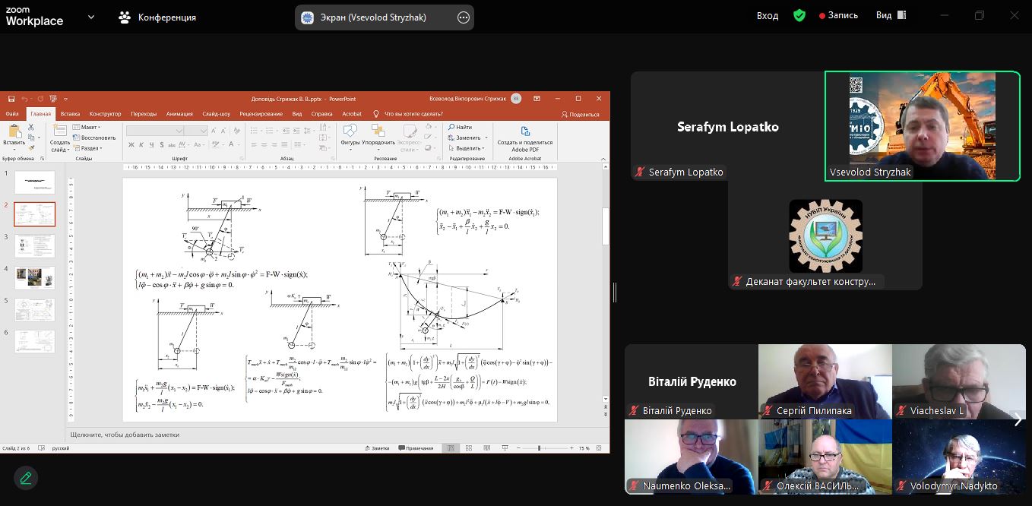Click the Share (Поделиться) button in PowerPoint
This screenshot has height=506, width=1032.
(581, 114)
